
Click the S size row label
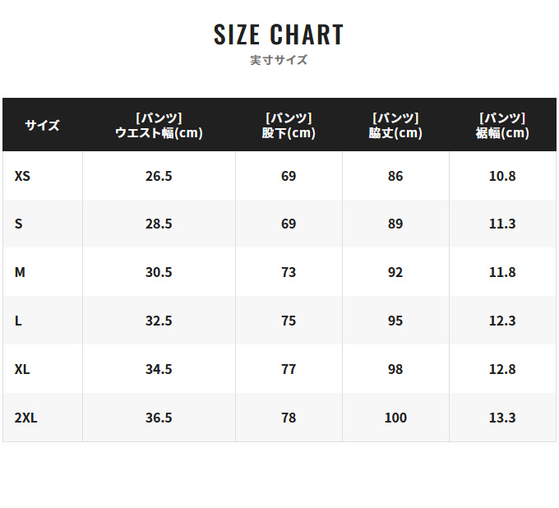coord(19,224)
